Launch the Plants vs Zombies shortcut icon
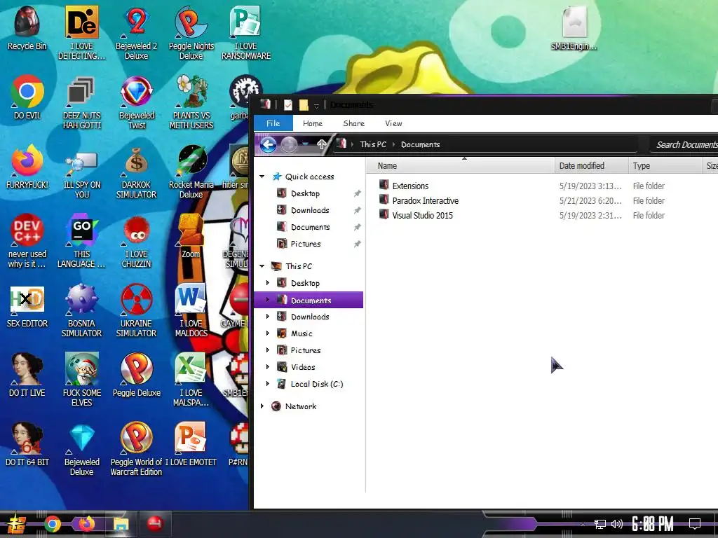The width and height of the screenshot is (718, 538). coord(191,102)
